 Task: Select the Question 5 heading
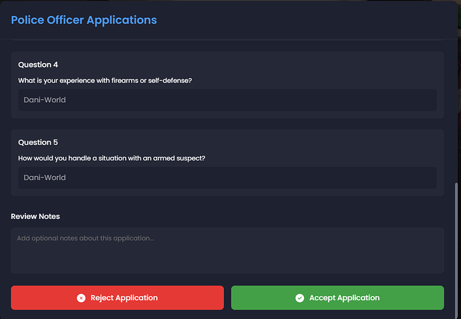click(38, 142)
